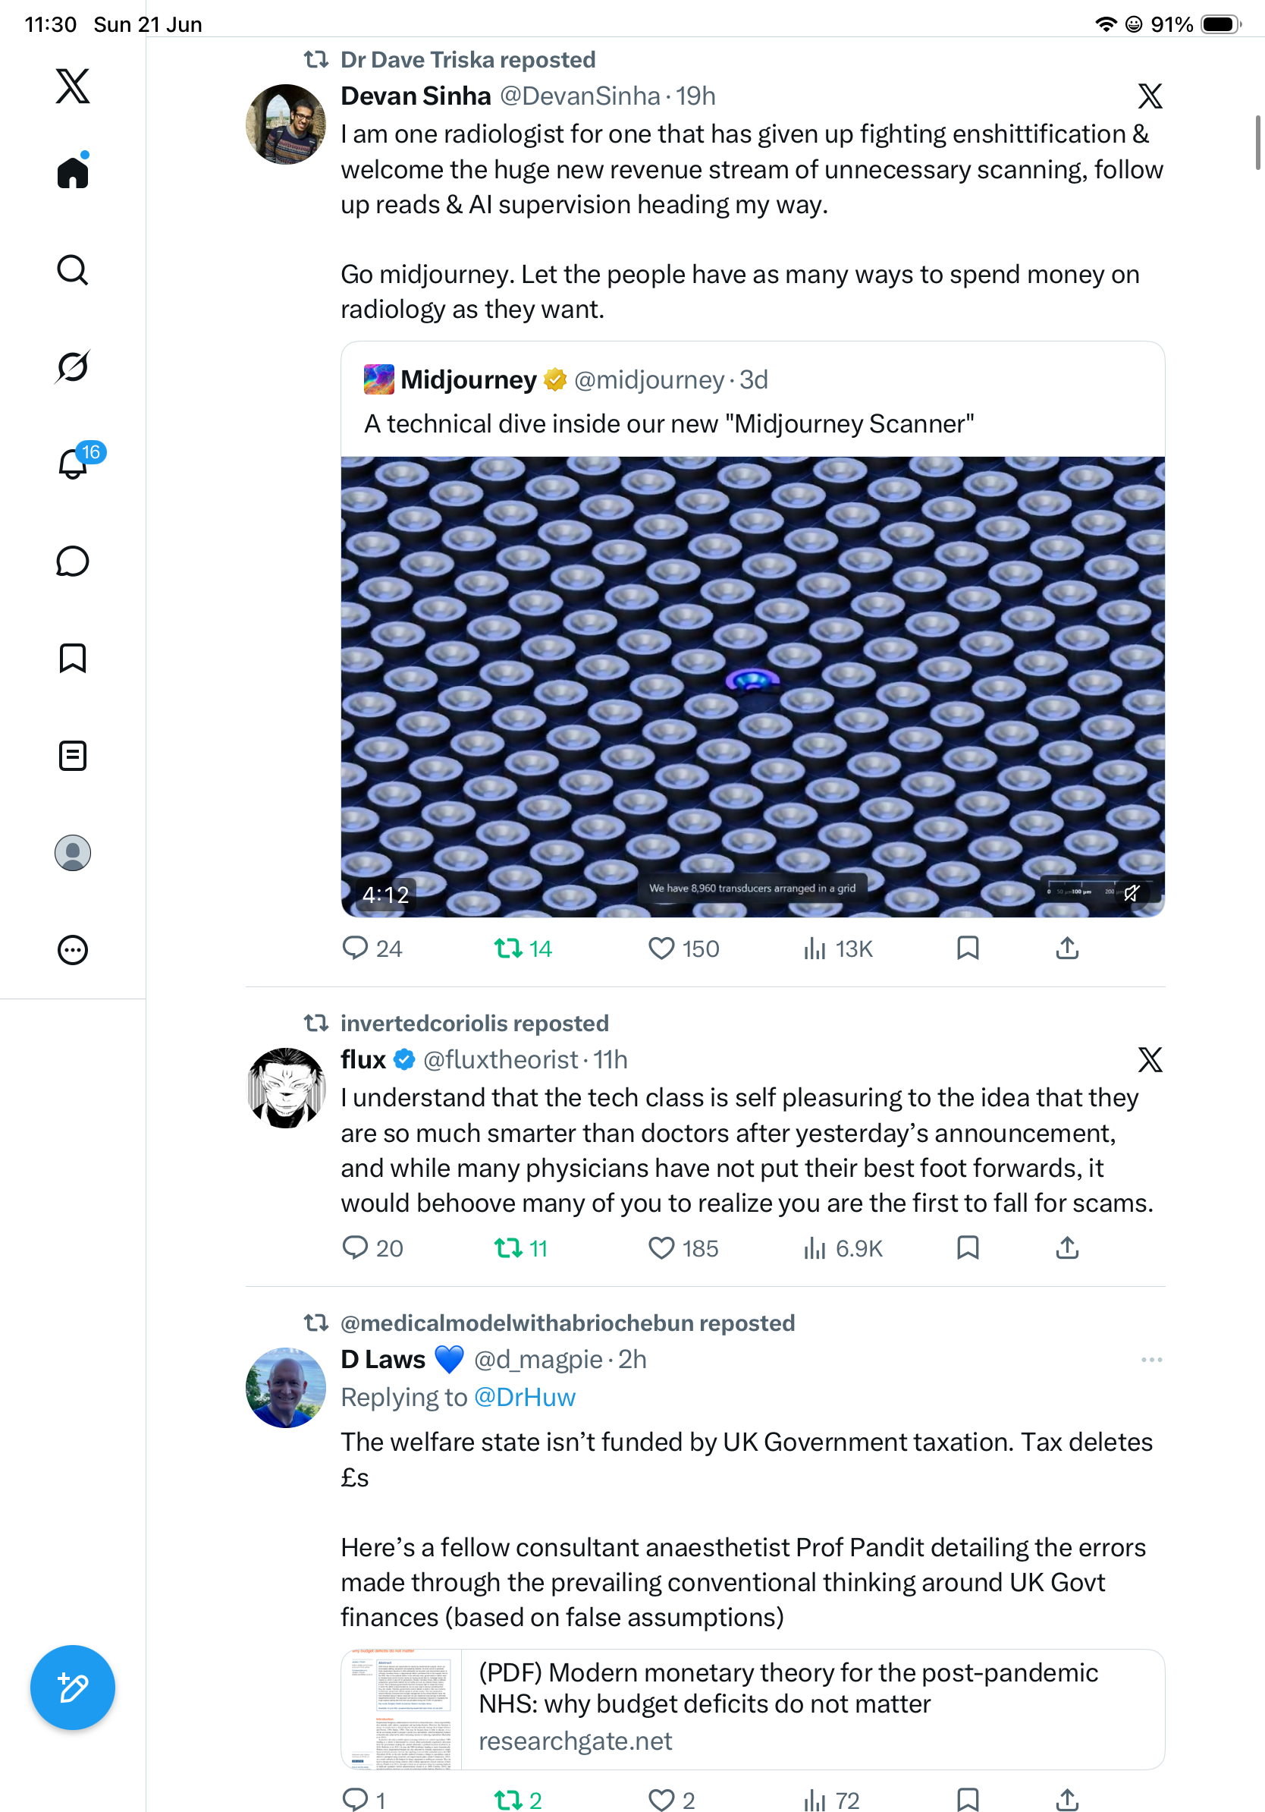1265x1812 pixels.
Task: Open Search using the magnifier icon
Action: (73, 270)
